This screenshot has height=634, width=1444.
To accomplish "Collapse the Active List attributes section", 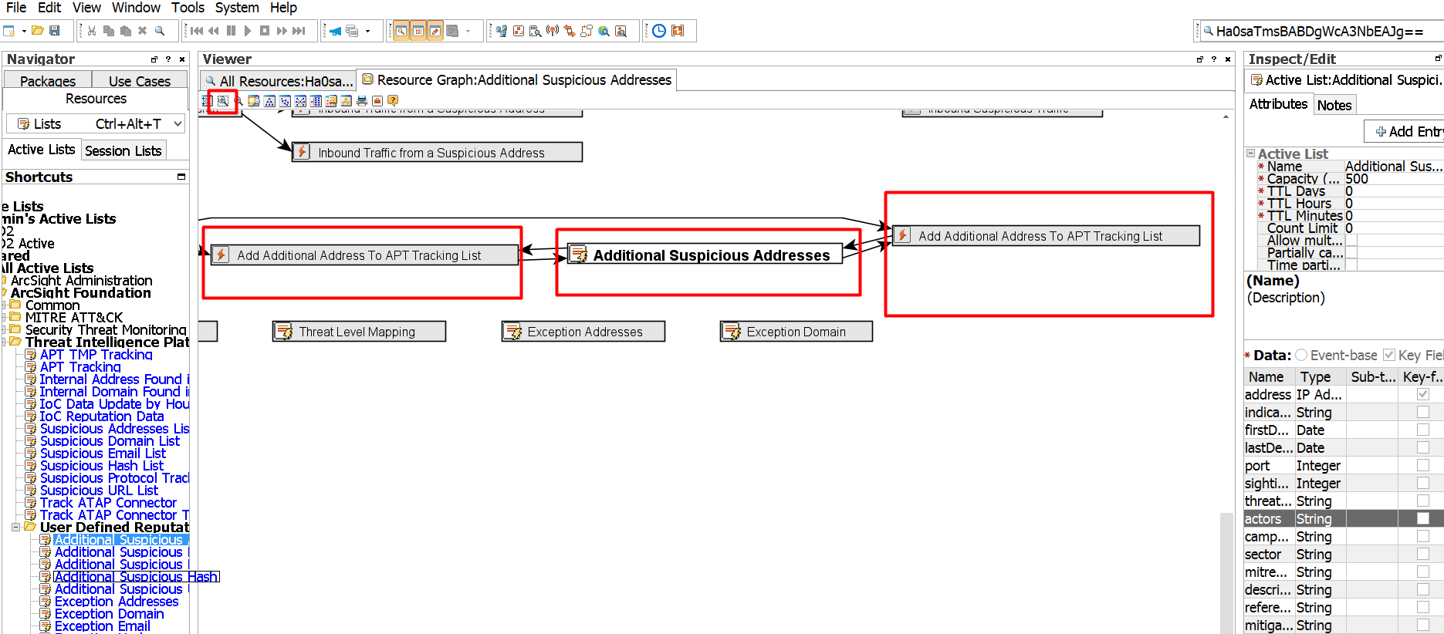I will (1251, 153).
